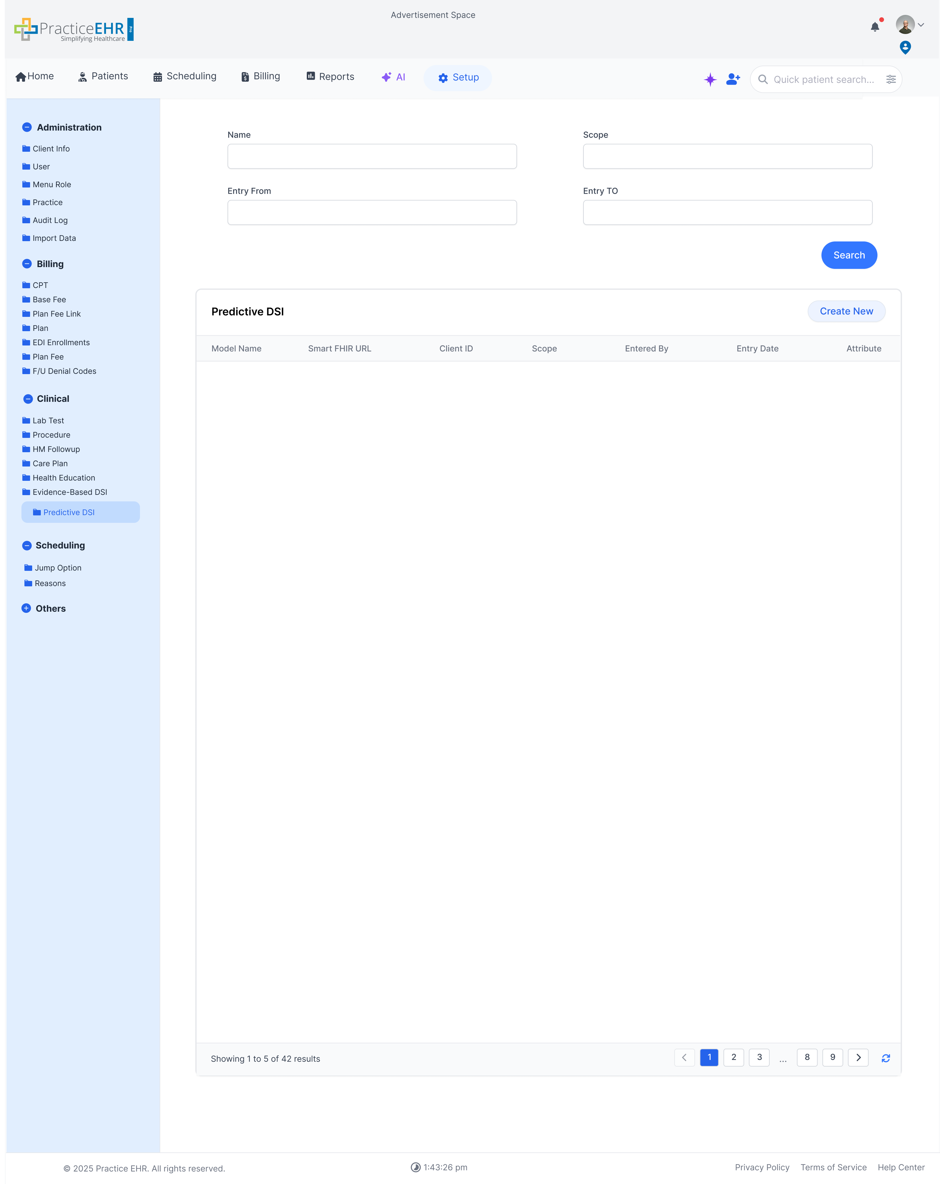The image size is (940, 1184).
Task: Click the previous page arrow
Action: coord(684,1057)
